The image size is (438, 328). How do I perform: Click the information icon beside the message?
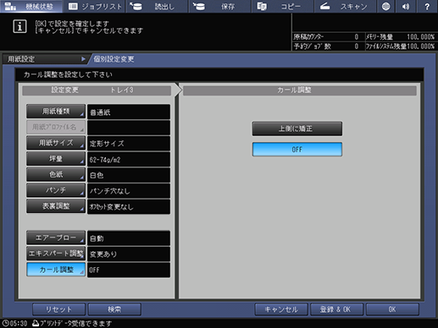[19, 26]
